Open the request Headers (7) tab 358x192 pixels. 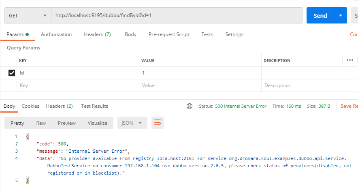coord(97,34)
